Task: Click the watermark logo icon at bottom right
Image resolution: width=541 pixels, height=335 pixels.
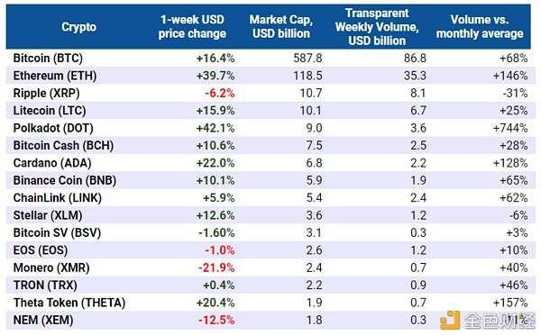Action: pyautogui.click(x=450, y=321)
